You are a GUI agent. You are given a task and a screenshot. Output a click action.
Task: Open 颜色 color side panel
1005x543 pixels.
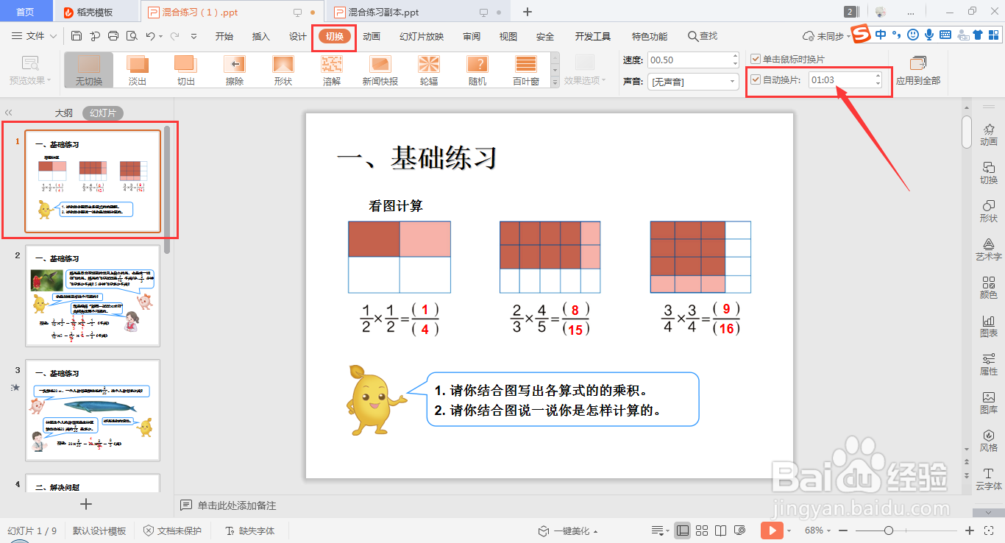coord(989,288)
